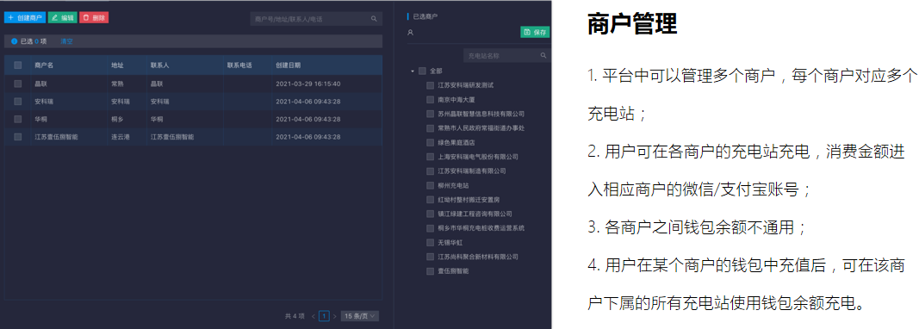Click the green 保存 button
The width and height of the screenshot is (919, 329).
coord(535,32)
